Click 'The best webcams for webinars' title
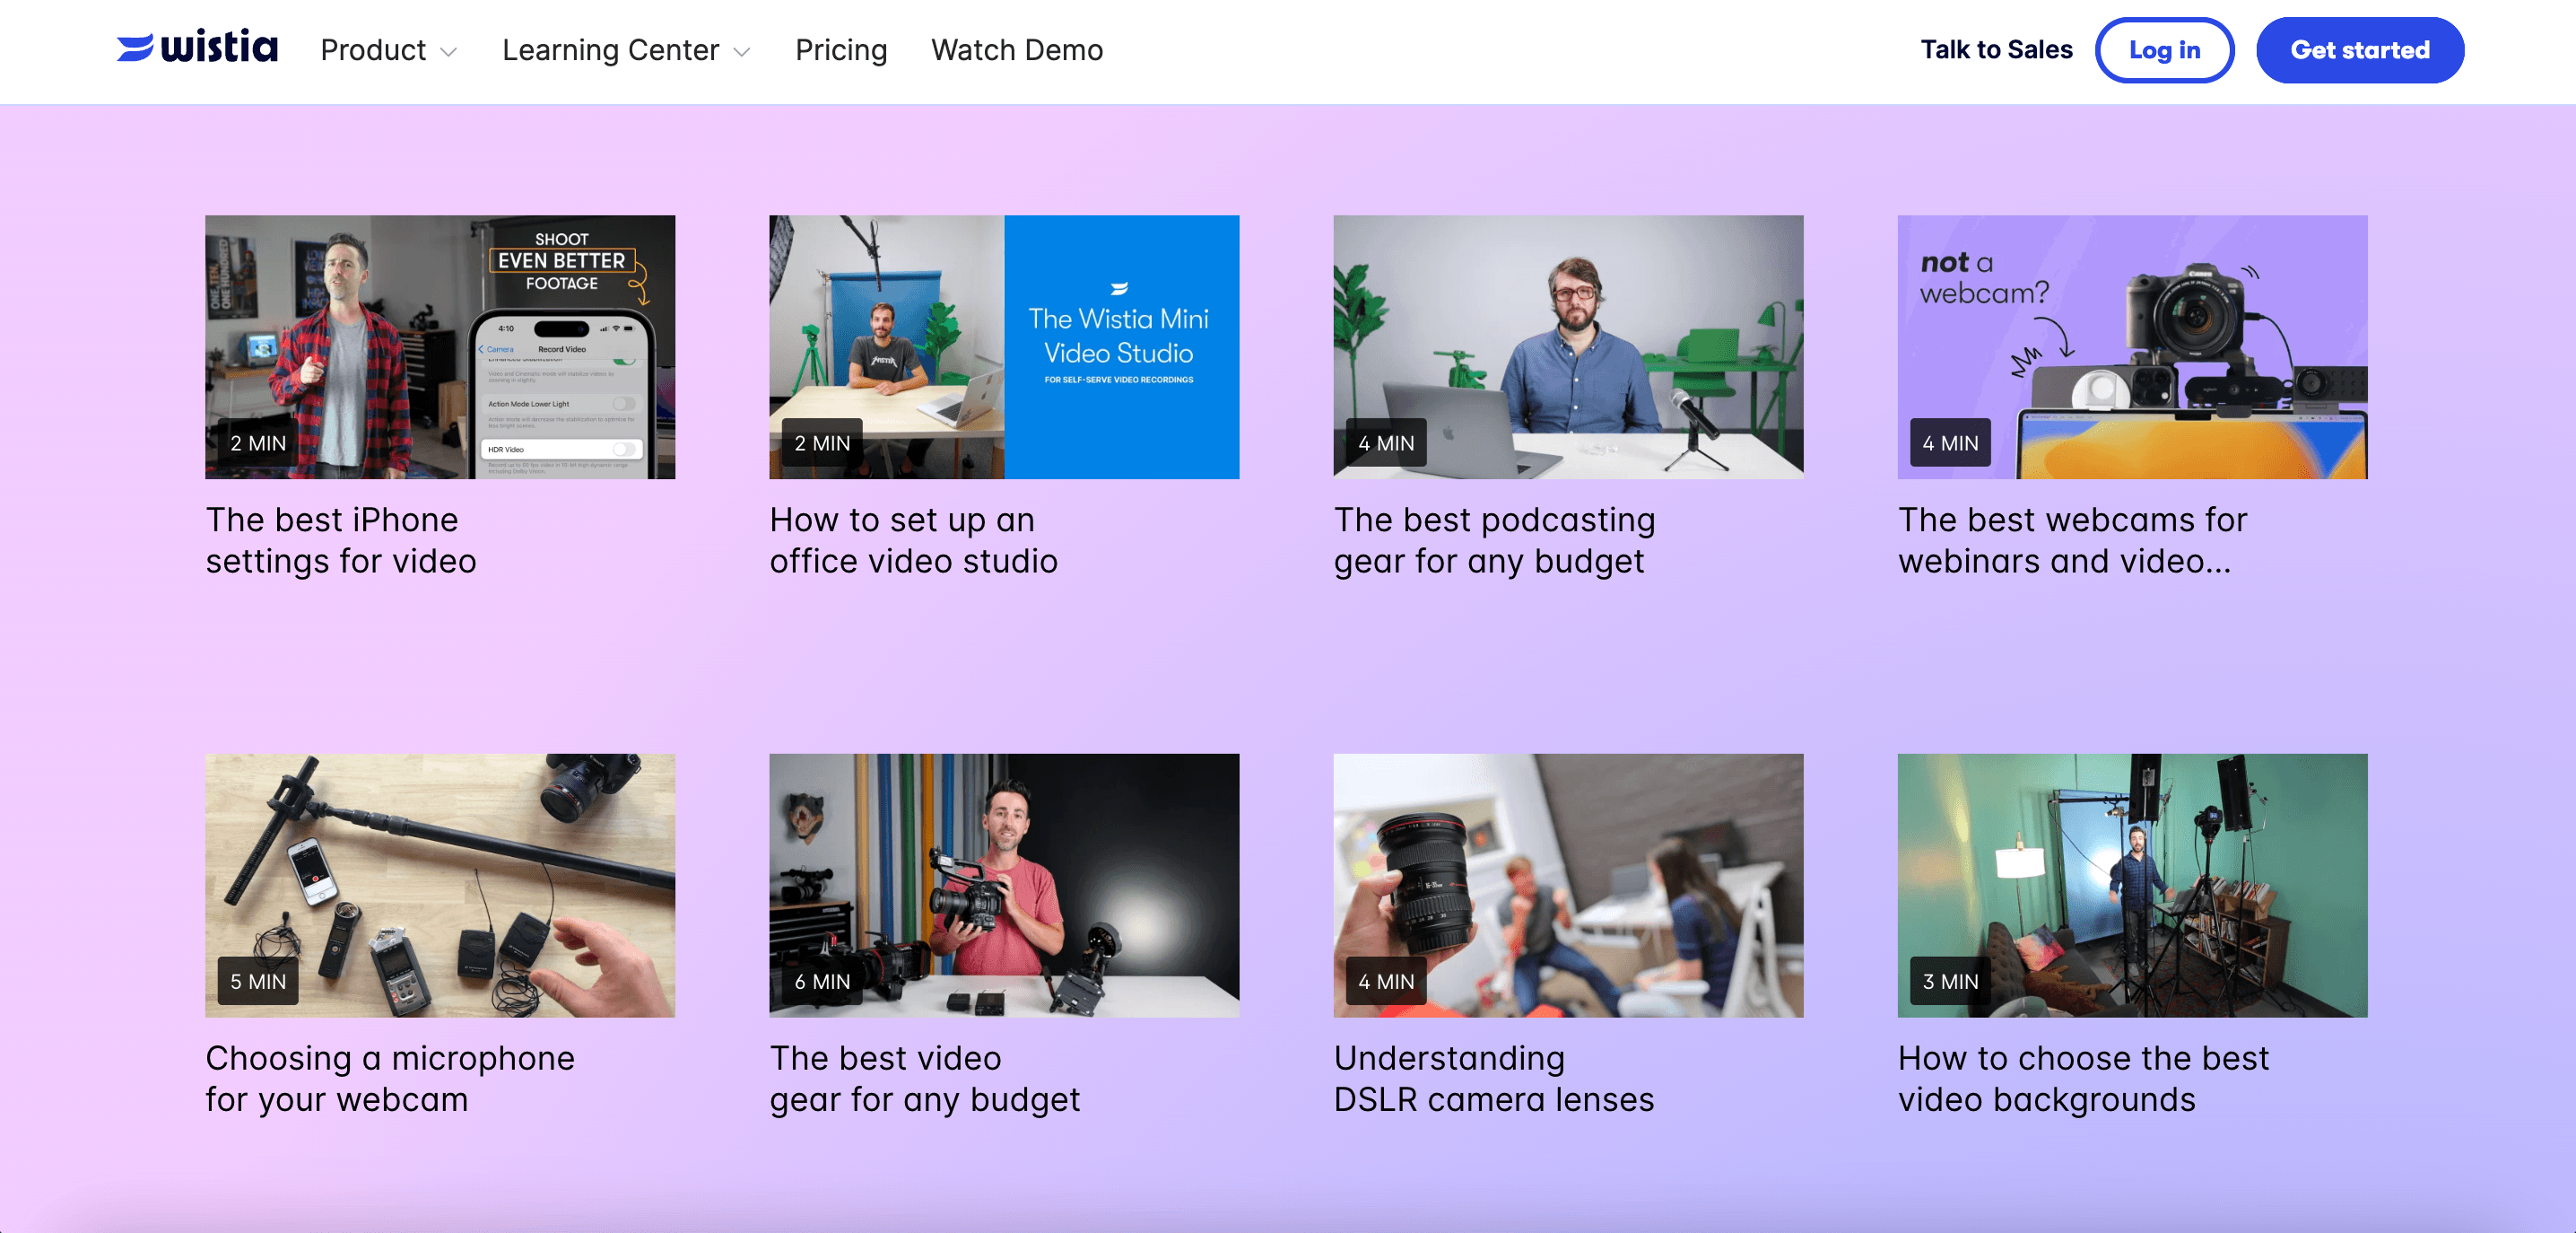Viewport: 2576px width, 1233px height. pyautogui.click(x=2071, y=540)
